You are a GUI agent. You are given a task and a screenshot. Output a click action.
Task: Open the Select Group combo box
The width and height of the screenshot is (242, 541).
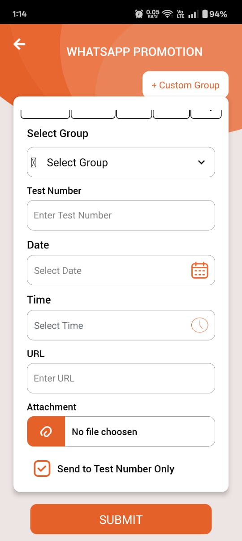point(121,162)
